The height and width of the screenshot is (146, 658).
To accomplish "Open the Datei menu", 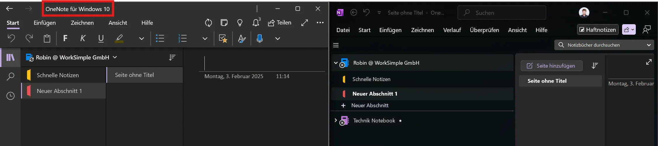I will [x=343, y=30].
